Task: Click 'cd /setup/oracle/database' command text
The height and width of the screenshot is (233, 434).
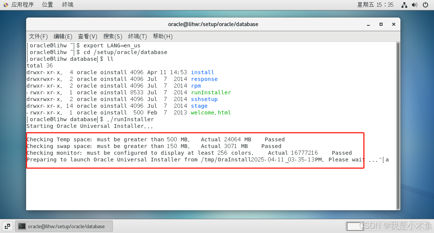Action: tap(125, 52)
